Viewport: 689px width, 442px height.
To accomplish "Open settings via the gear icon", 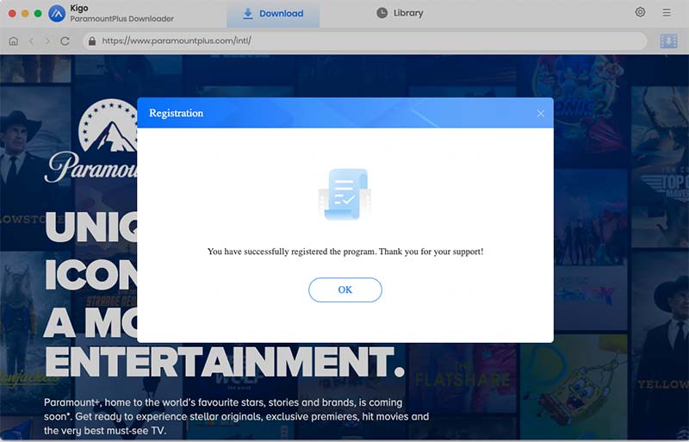I will [x=640, y=12].
